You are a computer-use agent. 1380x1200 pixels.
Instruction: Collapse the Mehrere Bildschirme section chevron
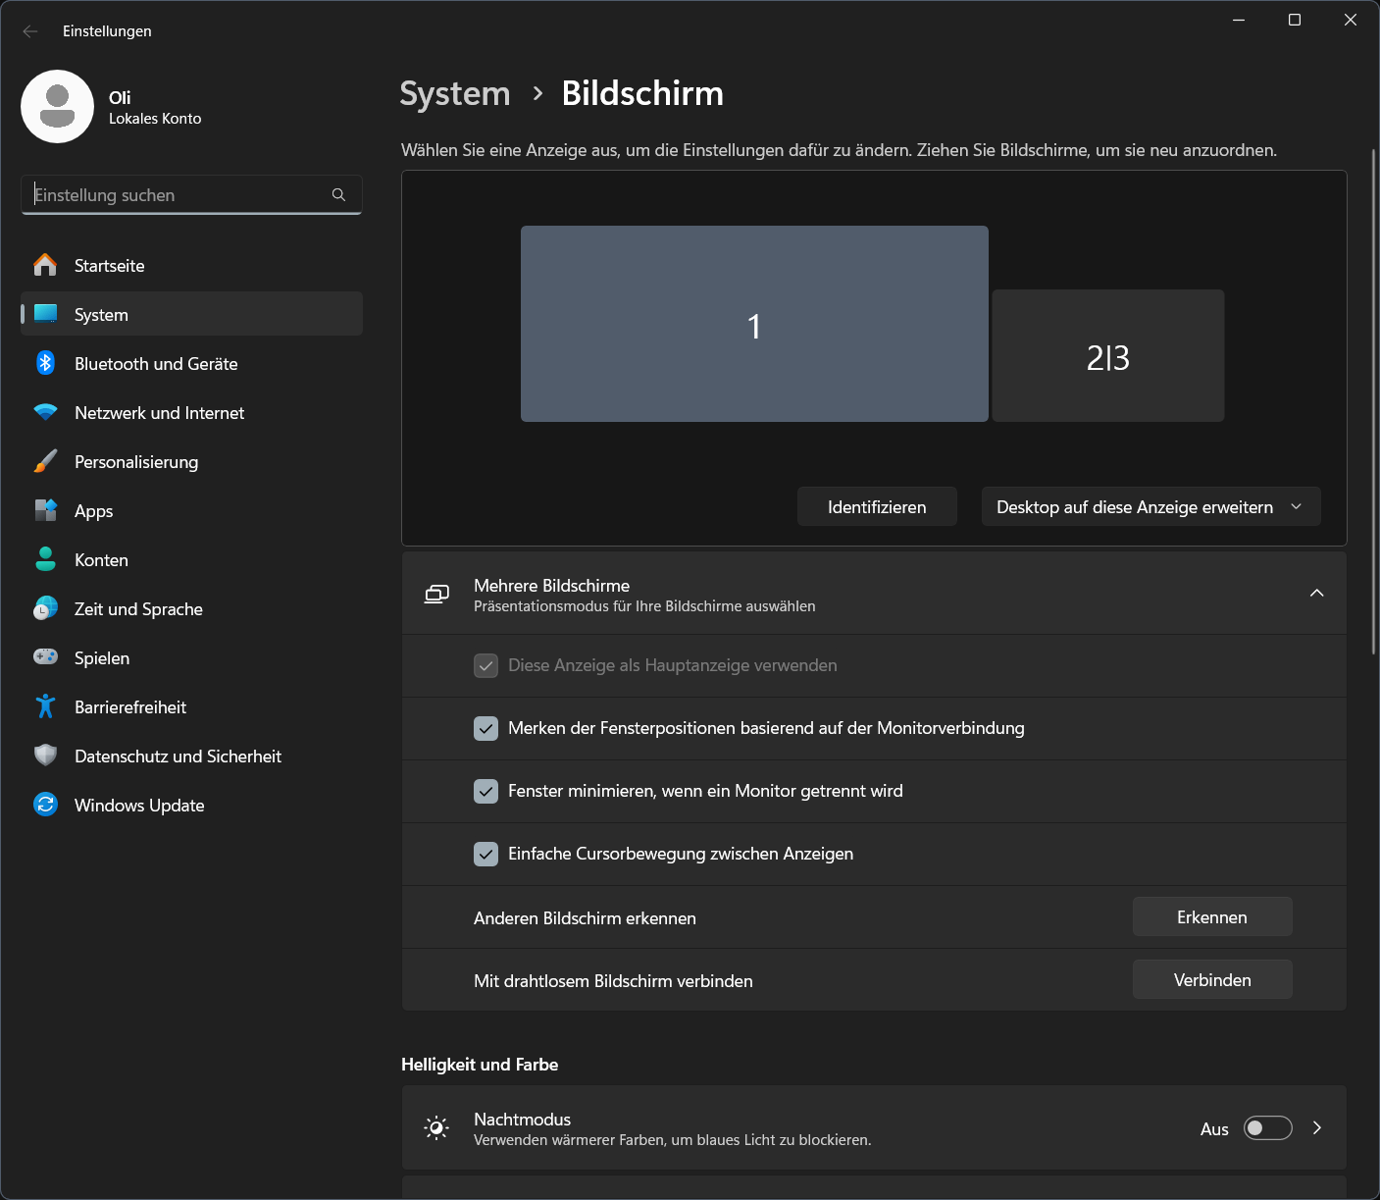tap(1316, 593)
